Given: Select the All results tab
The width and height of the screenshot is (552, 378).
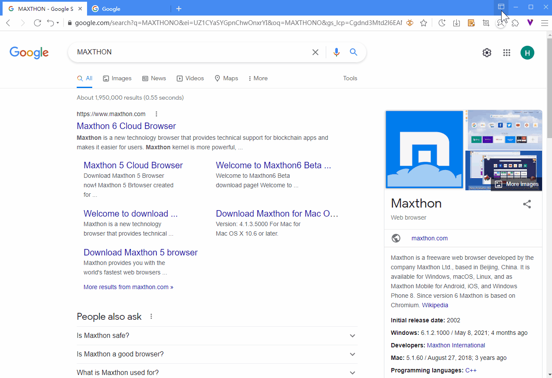Looking at the screenshot, I should (x=84, y=79).
